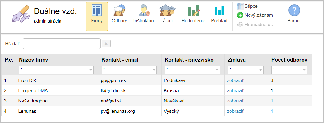The image size is (324, 123).
Task: Show the Prehľad bar chart icon
Action: [219, 11]
